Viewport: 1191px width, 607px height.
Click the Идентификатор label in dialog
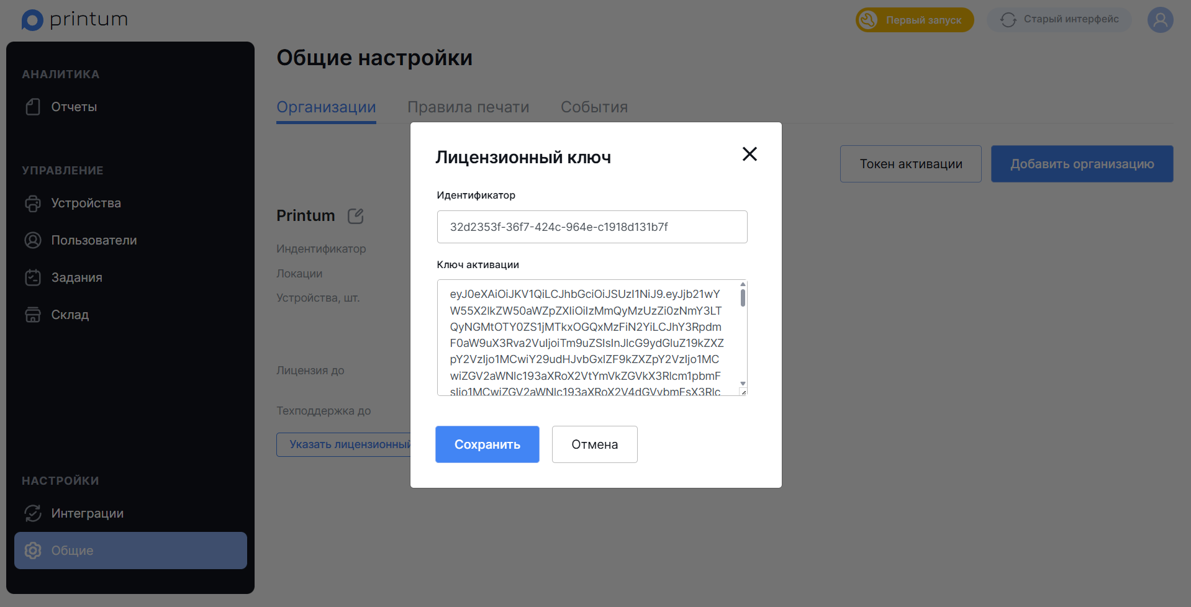coord(476,195)
